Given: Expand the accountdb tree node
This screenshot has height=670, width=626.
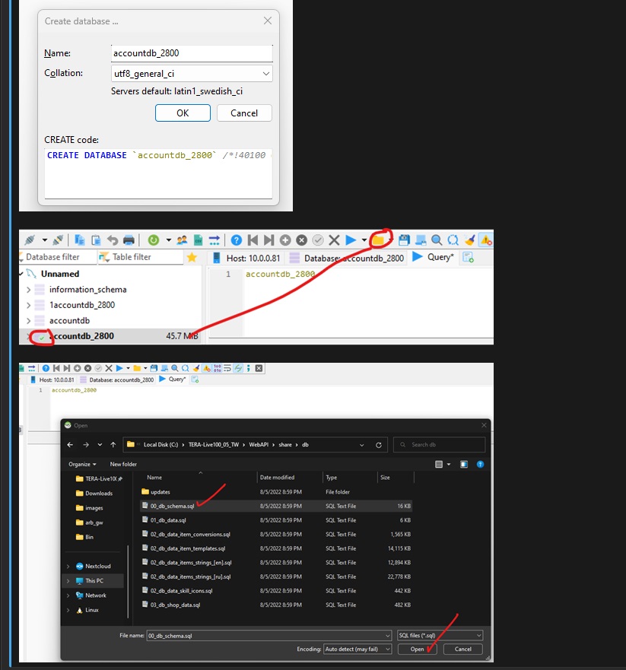Looking at the screenshot, I should coord(29,320).
